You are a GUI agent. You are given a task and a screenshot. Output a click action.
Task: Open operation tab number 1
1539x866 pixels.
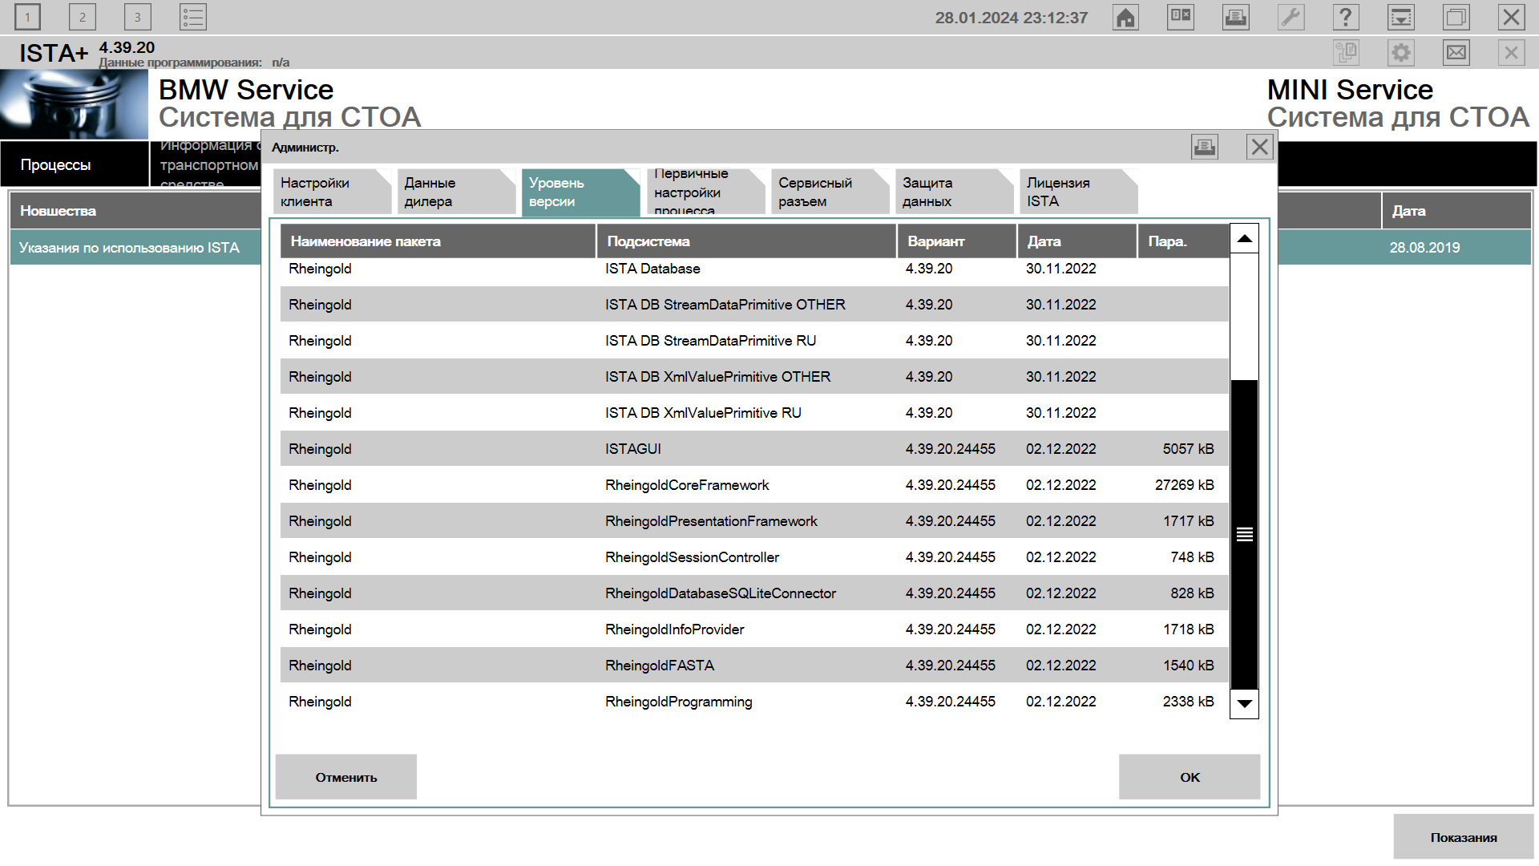27,17
